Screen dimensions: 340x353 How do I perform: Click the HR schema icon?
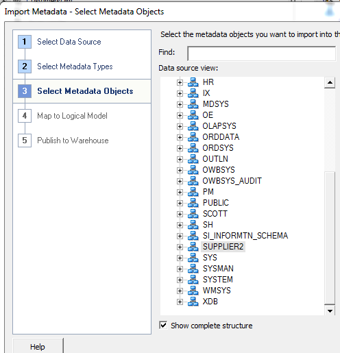193,82
